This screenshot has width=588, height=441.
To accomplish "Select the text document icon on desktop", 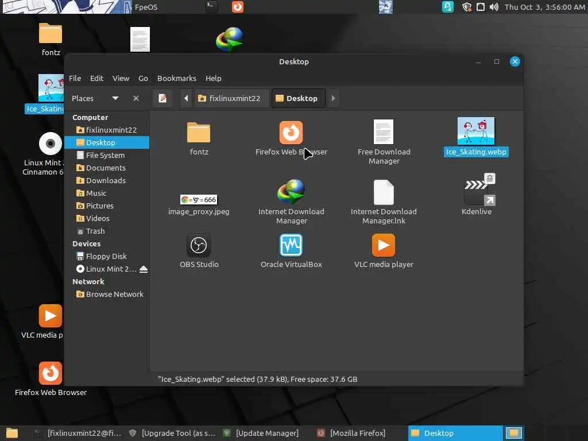I will point(140,40).
